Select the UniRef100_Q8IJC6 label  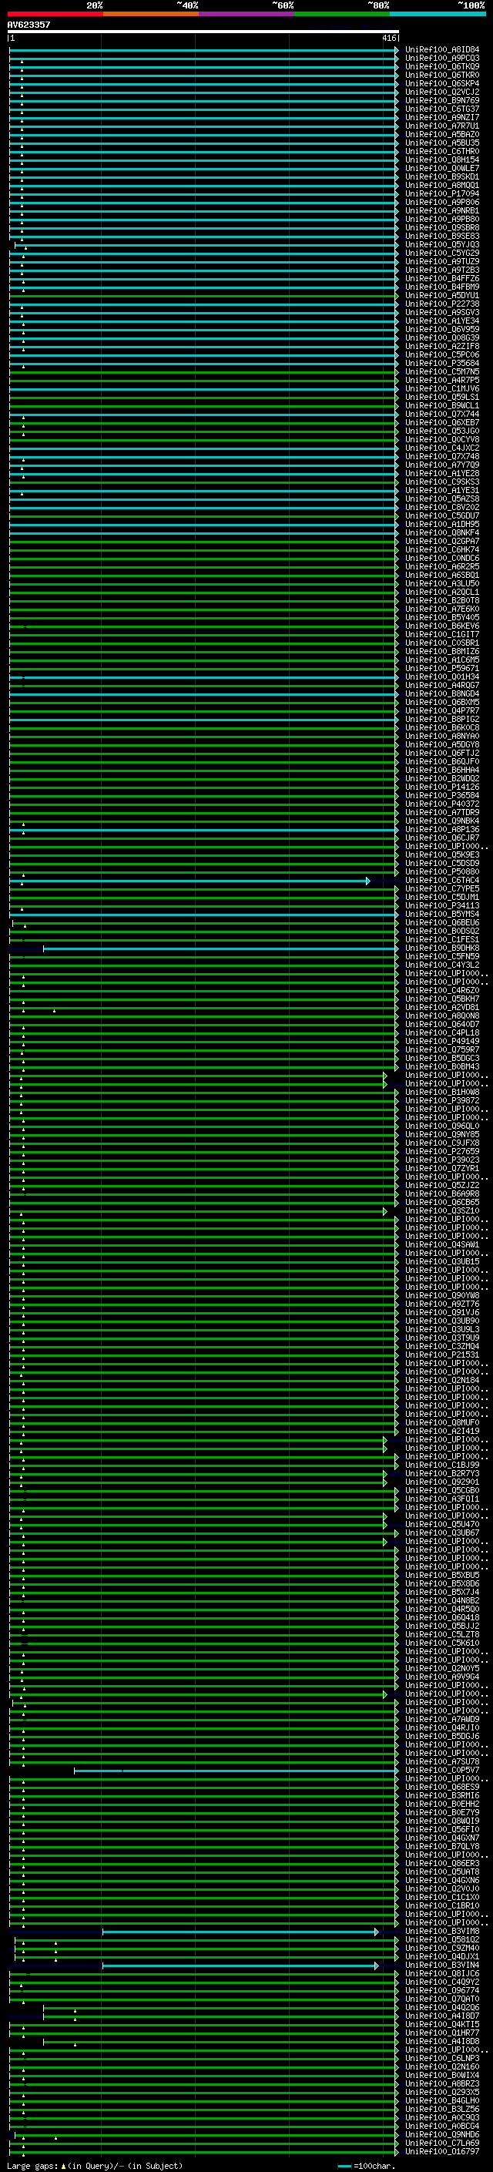442,1974
